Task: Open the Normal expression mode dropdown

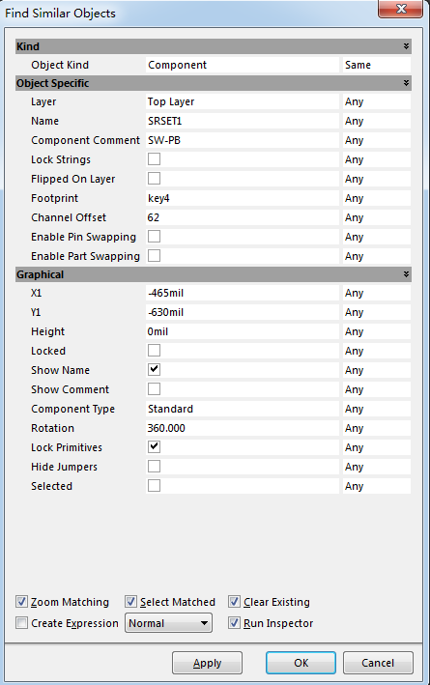Action: (x=169, y=623)
